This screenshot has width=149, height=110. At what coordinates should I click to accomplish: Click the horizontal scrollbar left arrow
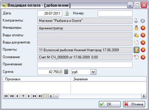(51, 96)
